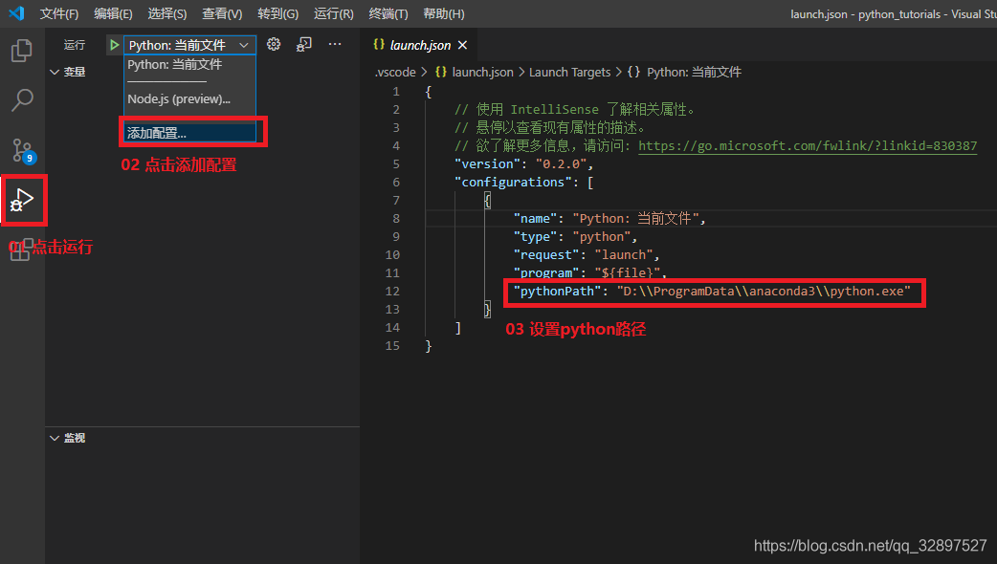This screenshot has height=564, width=997.
Task: Click the '悬停以查看现有属性的描述' comment
Action: pos(550,128)
